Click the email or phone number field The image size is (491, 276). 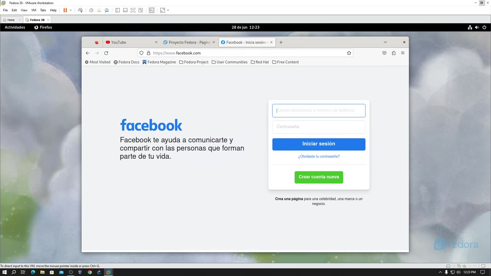click(319, 110)
